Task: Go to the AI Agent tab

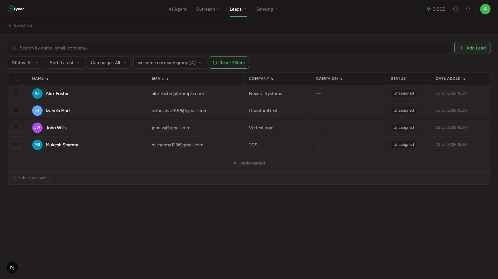Action: (x=178, y=9)
